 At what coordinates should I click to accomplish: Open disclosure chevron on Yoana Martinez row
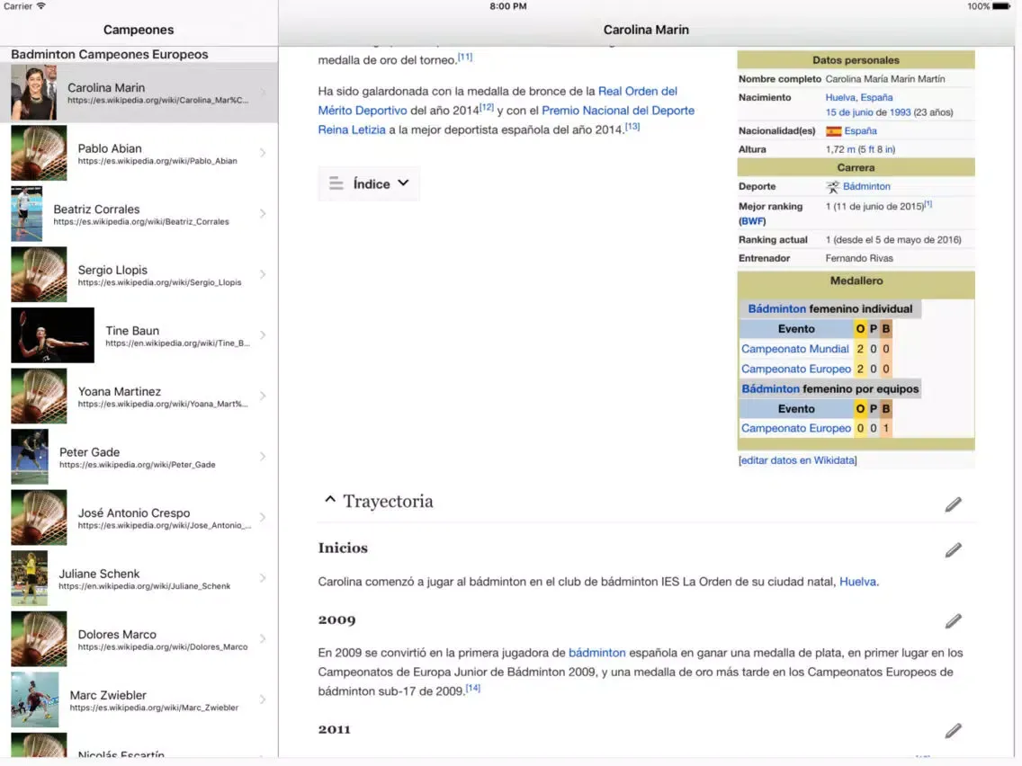263,396
